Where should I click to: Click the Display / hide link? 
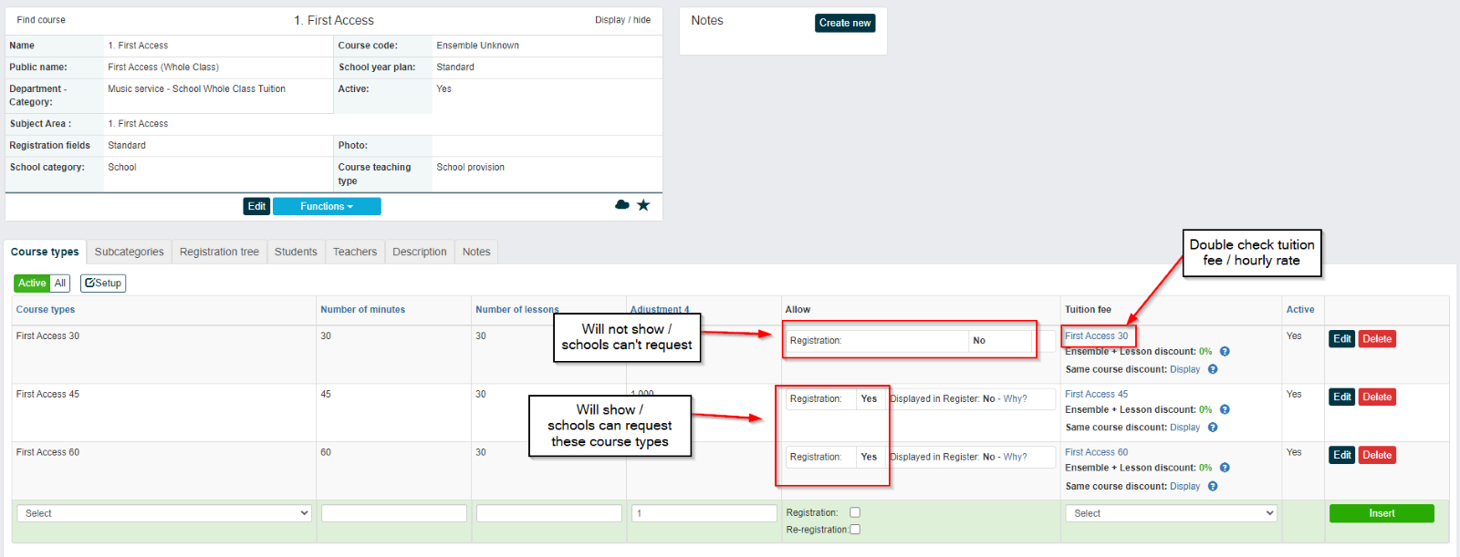622,20
